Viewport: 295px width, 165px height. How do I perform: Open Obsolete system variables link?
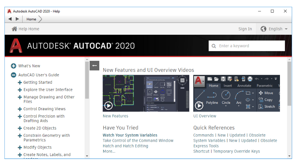point(269,141)
